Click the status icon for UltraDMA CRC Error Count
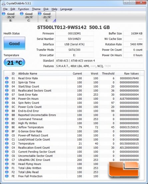Screen dimensions: 148x184 7,160
